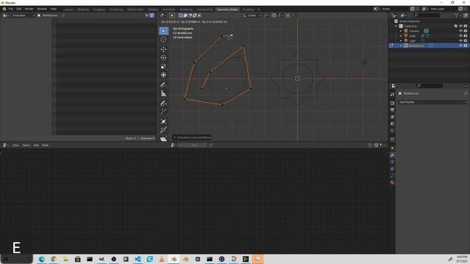Viewport: 470px width, 264px height.
Task: Expand the Cube item in Outliner
Action: coord(401,36)
